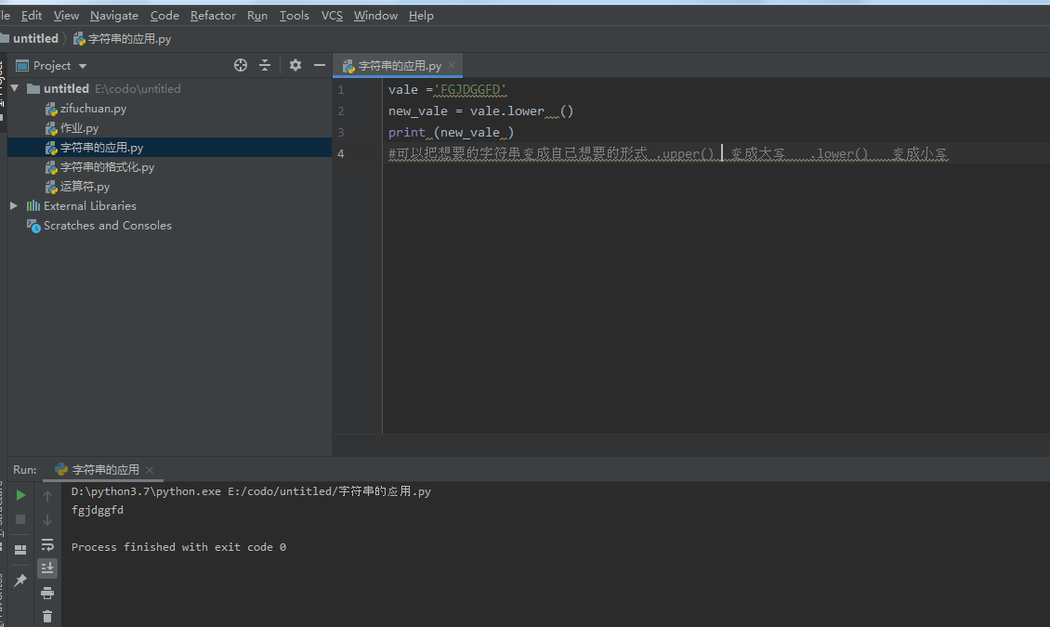Rerun the script with the green play icon
Viewport: 1050px width, 627px height.
(20, 495)
